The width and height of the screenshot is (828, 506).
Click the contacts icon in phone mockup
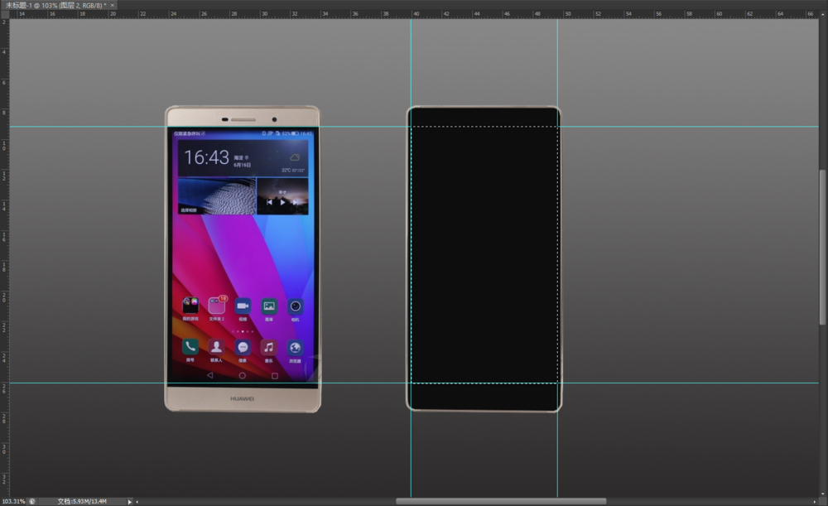pyautogui.click(x=216, y=347)
